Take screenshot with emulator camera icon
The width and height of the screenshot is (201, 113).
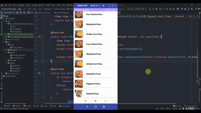tap(92, 6)
